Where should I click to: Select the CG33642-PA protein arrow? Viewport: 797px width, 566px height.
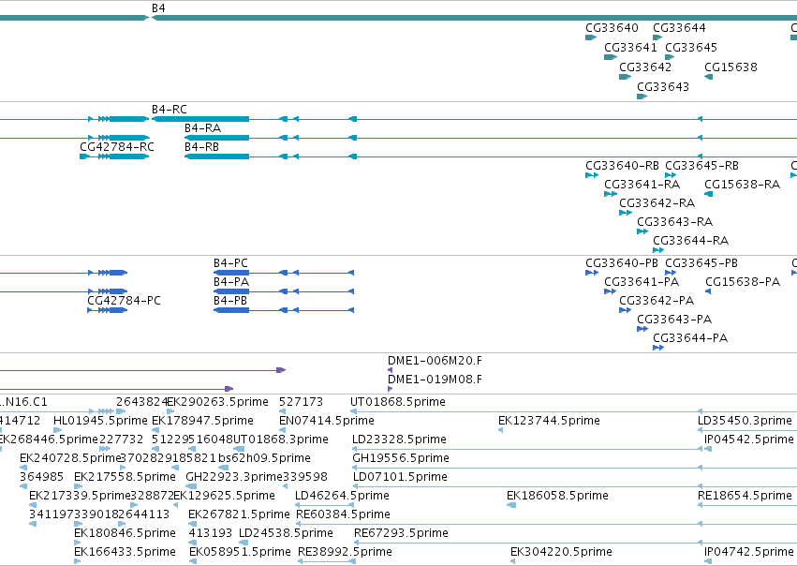coord(625,310)
